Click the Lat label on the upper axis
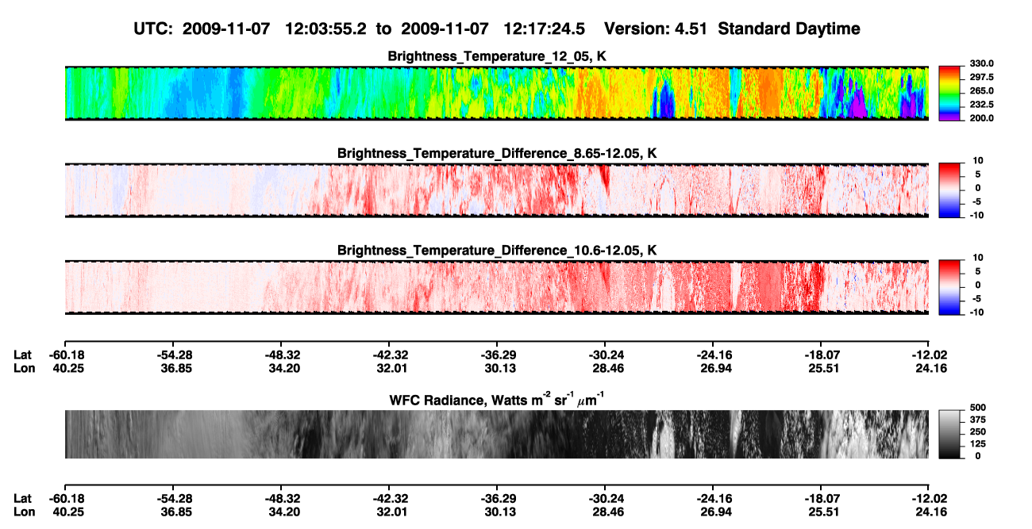Screen dimensions: 1032x529 23,355
